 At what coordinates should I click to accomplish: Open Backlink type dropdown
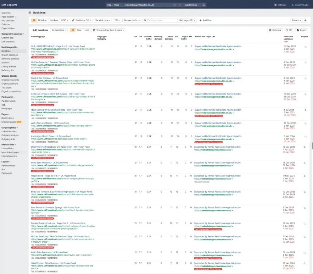point(103,20)
